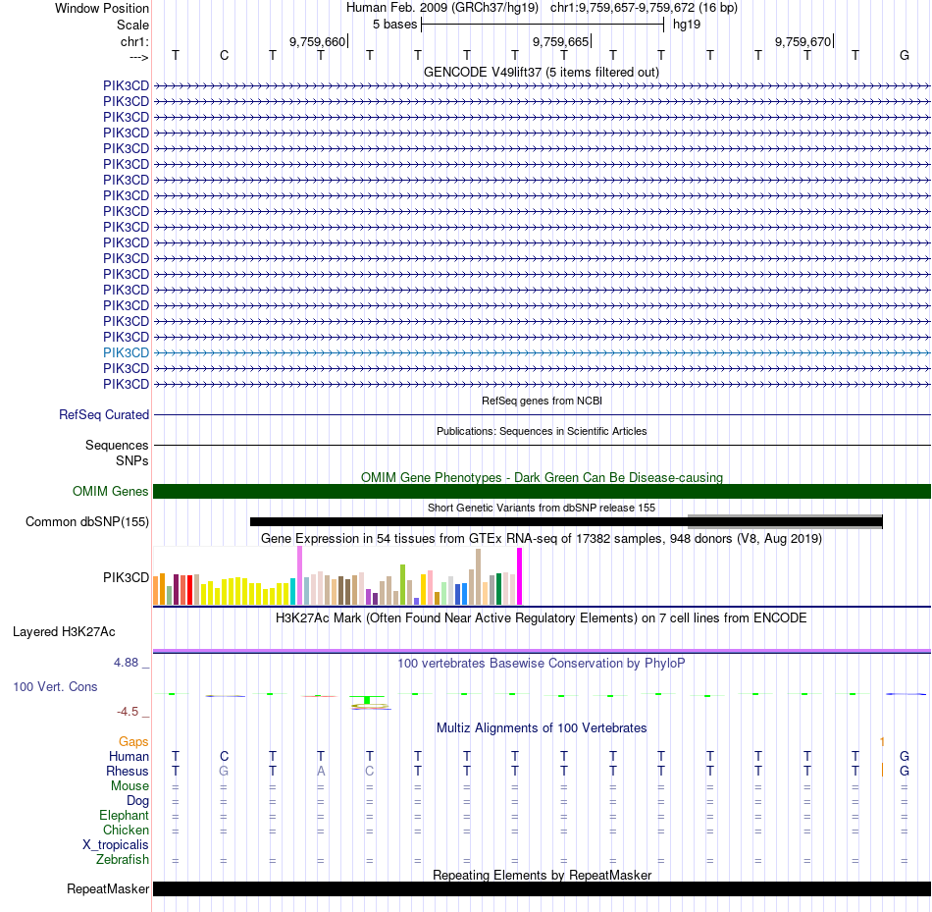Select the long black dbSNP variant bar
The width and height of the screenshot is (932, 912).
566,521
